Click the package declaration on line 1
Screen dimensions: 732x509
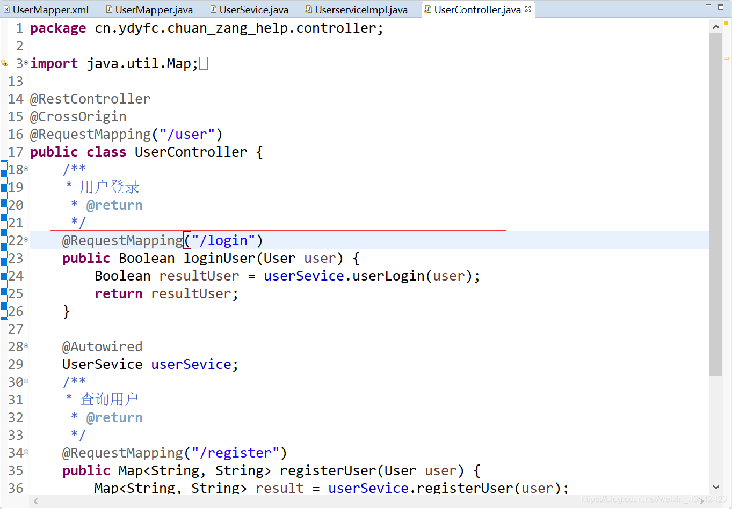pyautogui.click(x=207, y=28)
